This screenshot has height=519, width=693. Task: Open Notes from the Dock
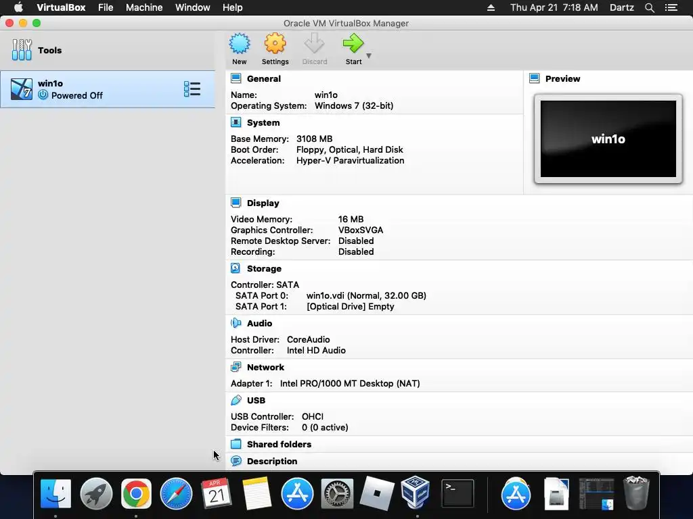(x=256, y=493)
